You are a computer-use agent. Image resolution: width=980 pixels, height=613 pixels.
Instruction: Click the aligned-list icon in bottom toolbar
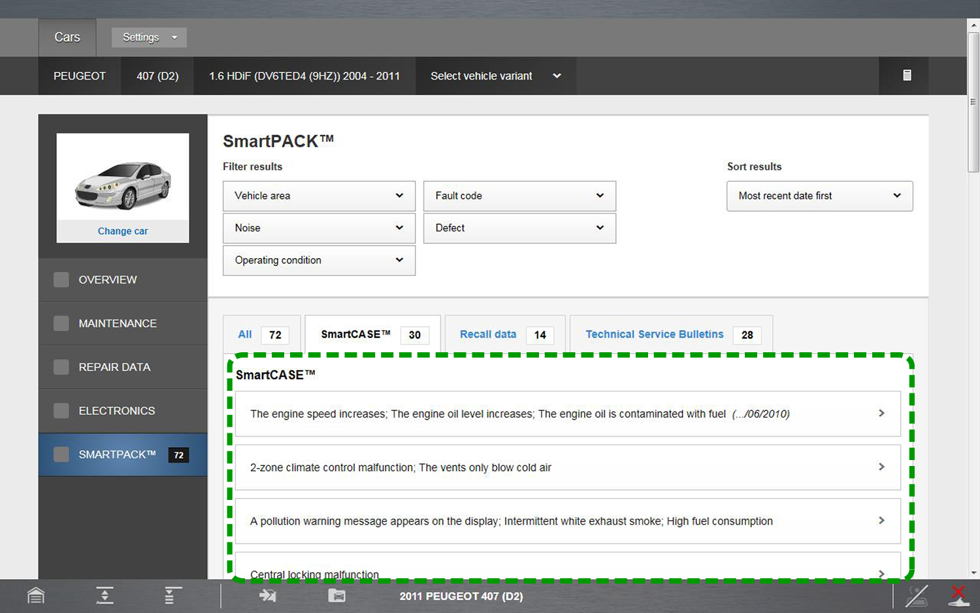coord(172,595)
